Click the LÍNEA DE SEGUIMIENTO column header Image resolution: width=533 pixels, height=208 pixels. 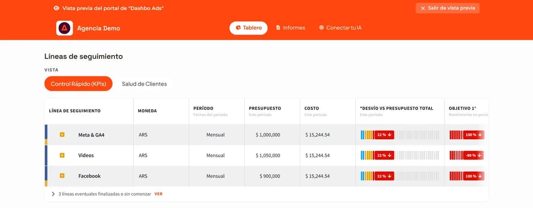click(75, 111)
